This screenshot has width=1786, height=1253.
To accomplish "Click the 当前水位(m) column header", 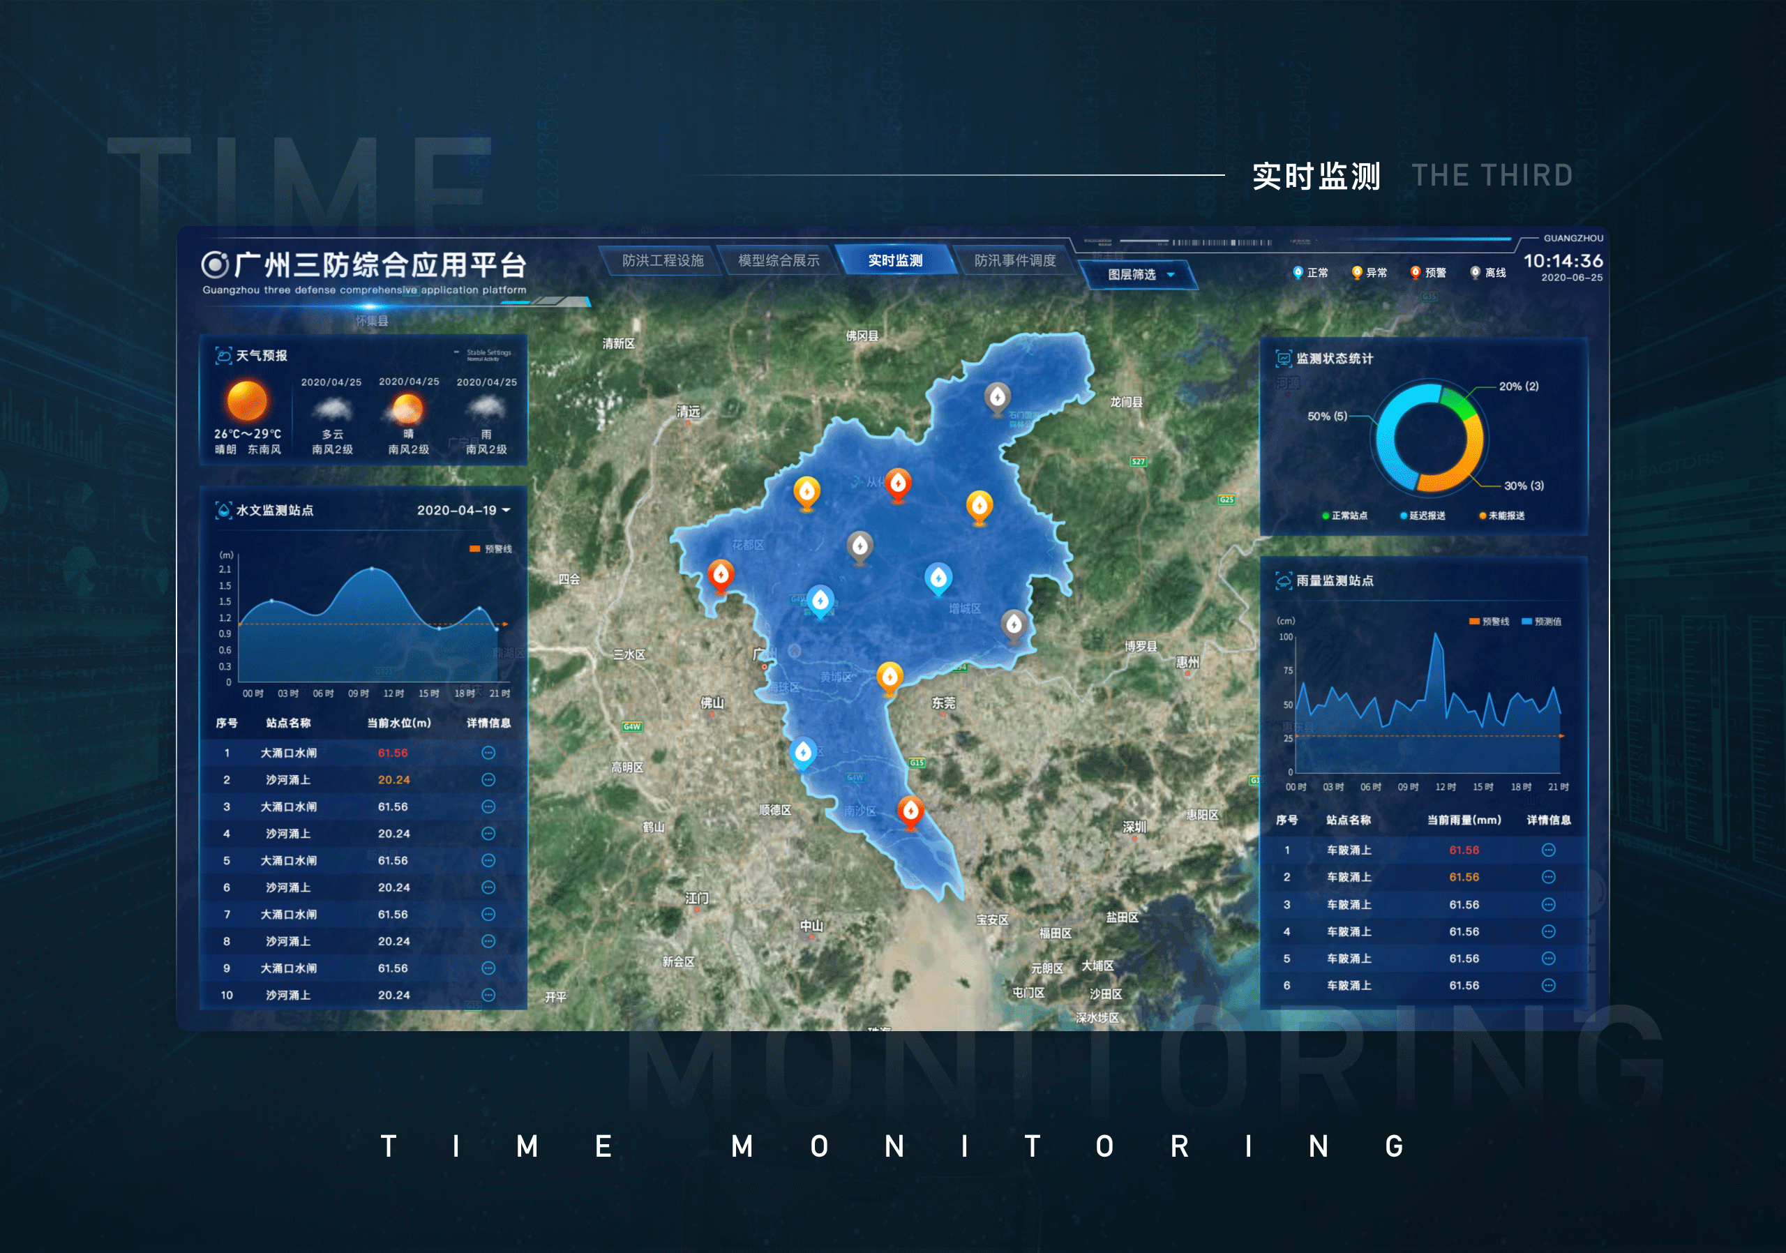I will (x=399, y=723).
